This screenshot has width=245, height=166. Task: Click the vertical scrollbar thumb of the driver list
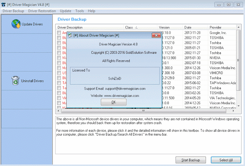[x=238, y=60]
